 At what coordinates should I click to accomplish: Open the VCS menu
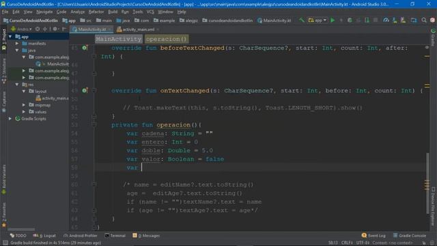[150, 12]
